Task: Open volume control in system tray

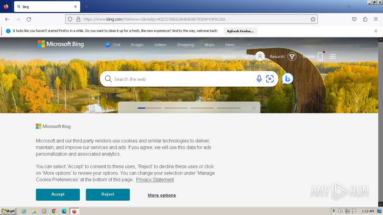Action: pos(340,211)
